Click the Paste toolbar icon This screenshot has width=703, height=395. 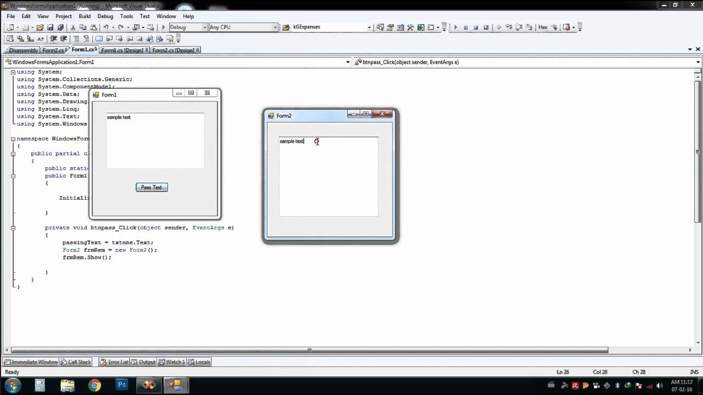tap(93, 27)
